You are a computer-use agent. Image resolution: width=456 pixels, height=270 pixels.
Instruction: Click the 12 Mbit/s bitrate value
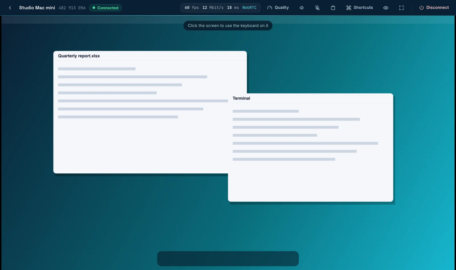(x=213, y=8)
